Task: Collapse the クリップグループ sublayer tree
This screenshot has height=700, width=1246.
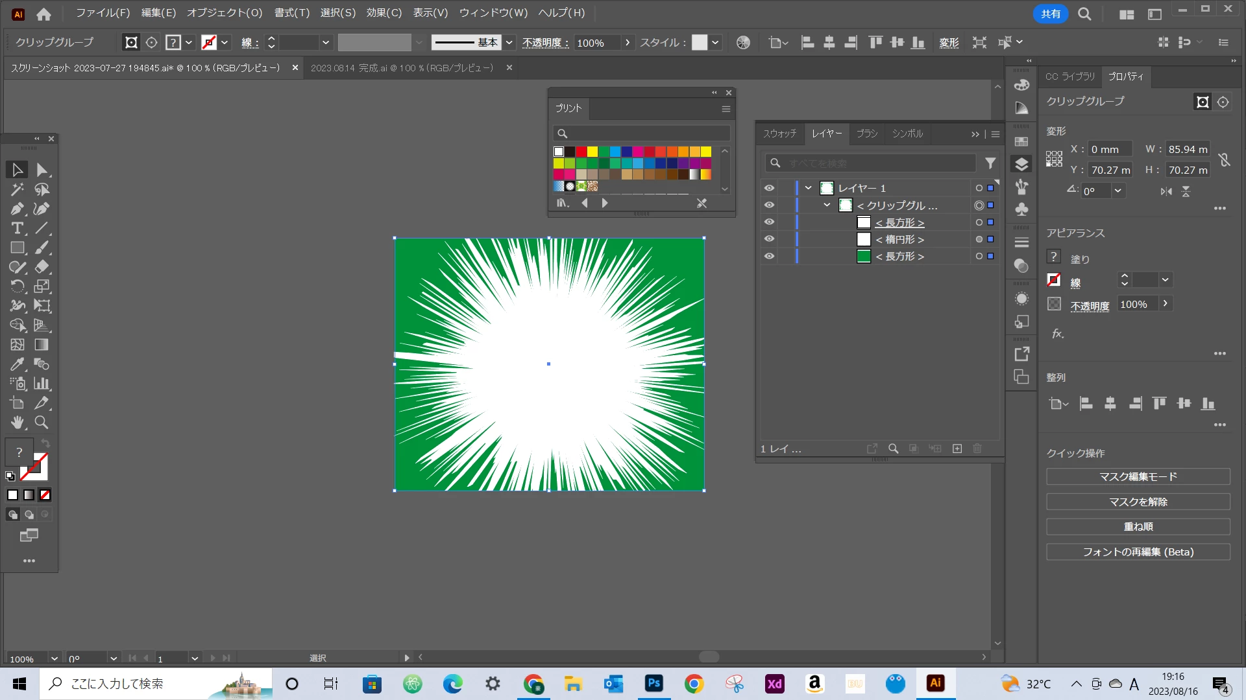Action: (827, 205)
